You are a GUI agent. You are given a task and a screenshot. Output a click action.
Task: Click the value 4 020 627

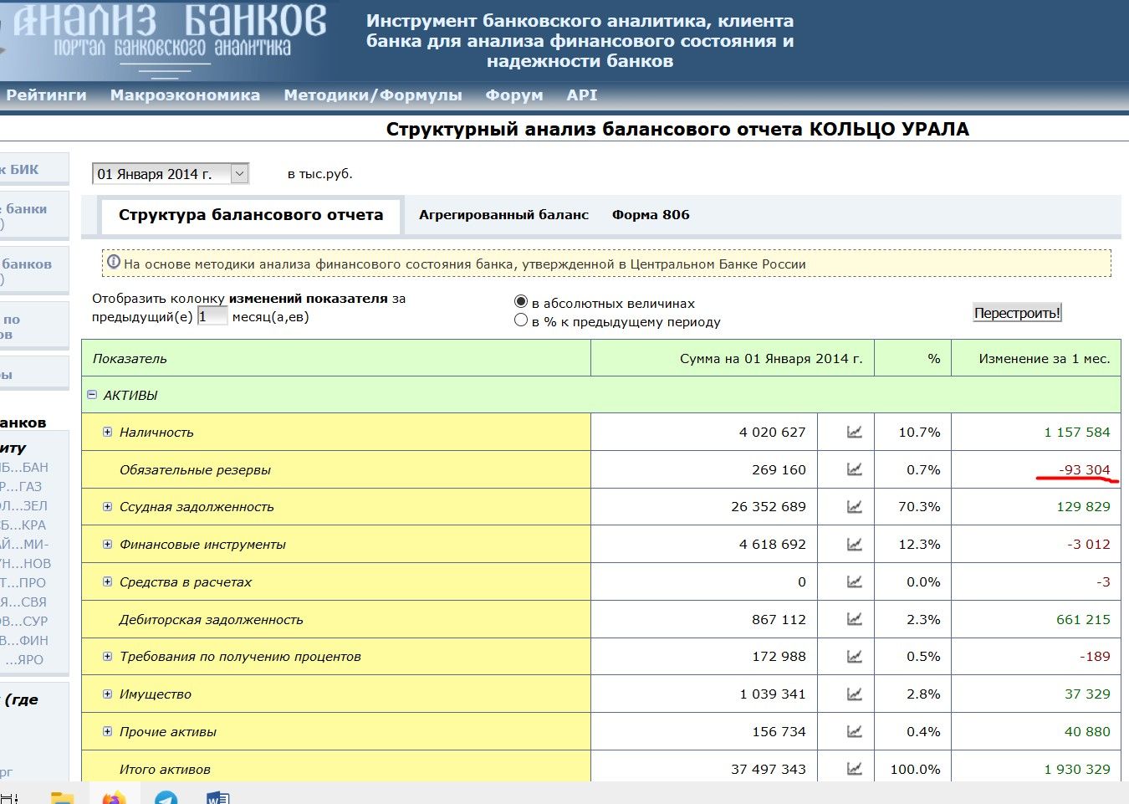point(772,433)
